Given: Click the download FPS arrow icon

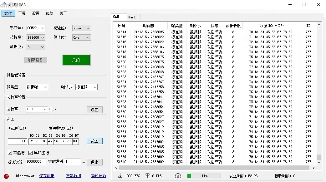Looking at the screenshot, I should [x=120, y=176].
